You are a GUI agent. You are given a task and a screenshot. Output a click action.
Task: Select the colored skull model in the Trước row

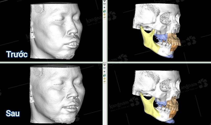[157, 31]
